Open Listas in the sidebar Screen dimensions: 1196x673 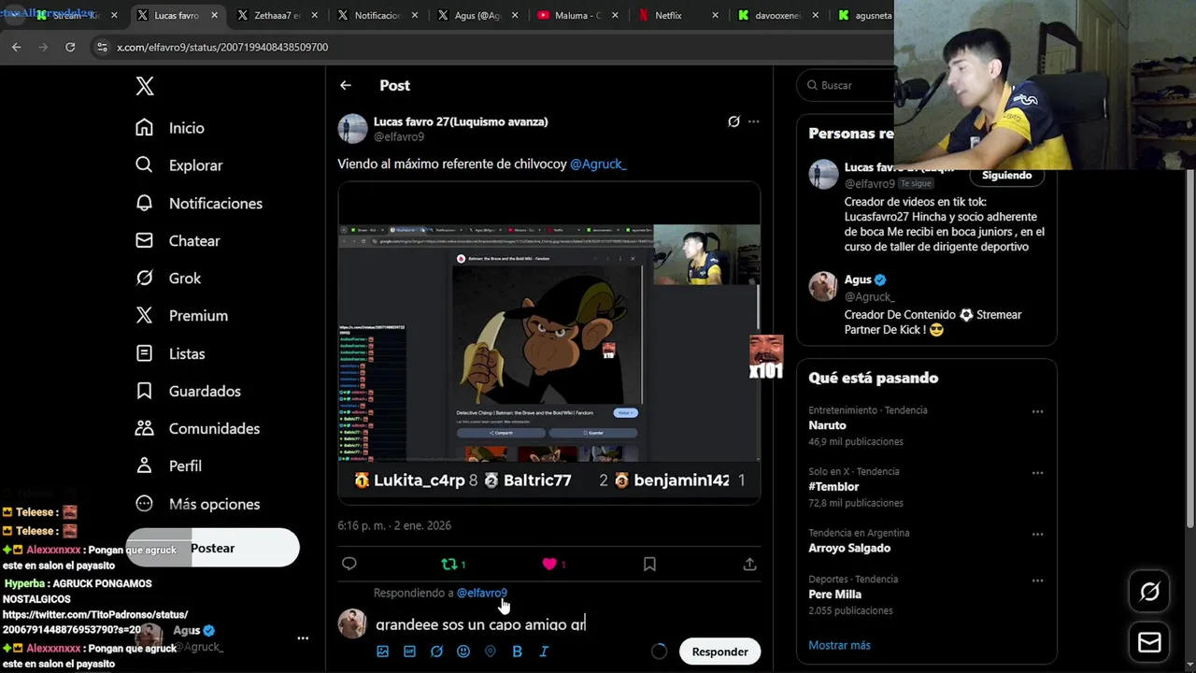tap(170, 353)
